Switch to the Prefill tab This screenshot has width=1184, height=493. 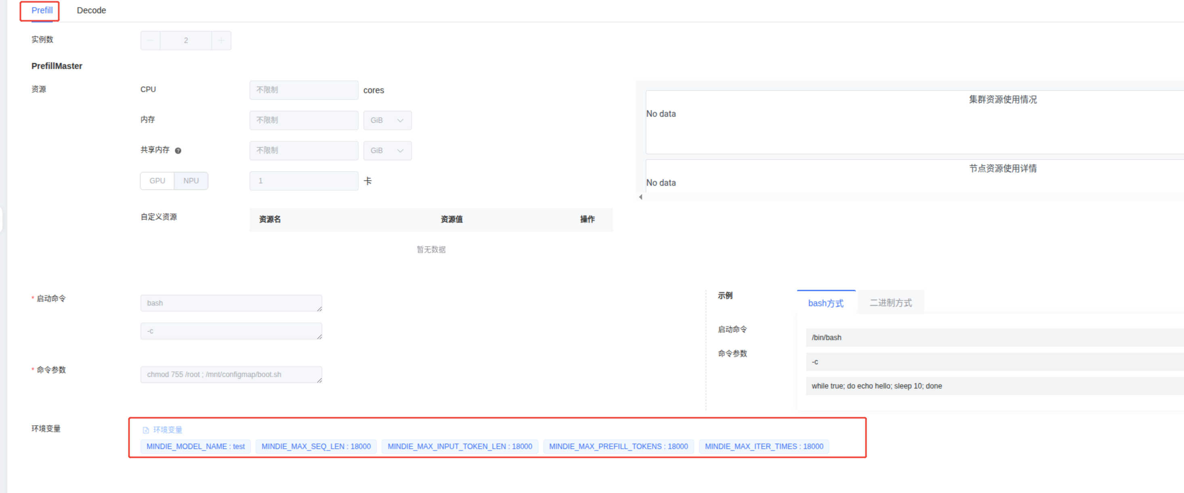click(42, 10)
